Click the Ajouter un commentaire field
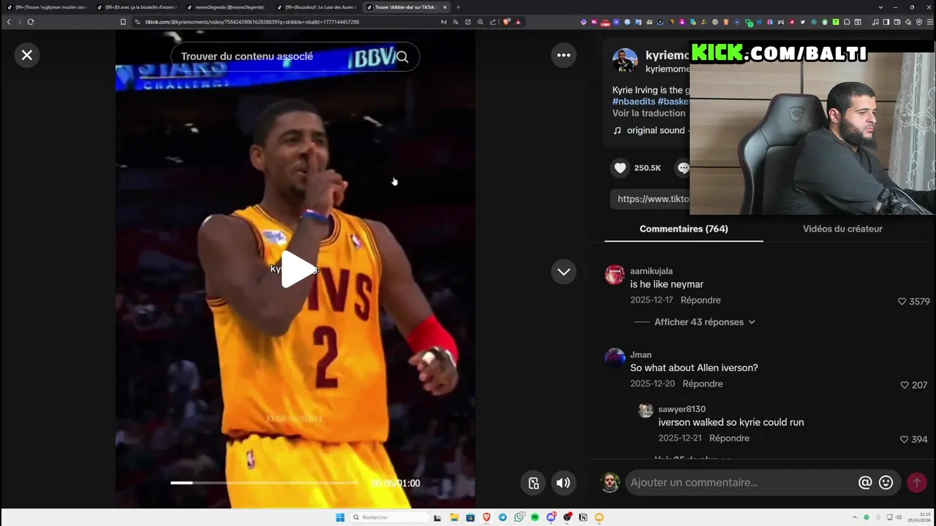This screenshot has width=936, height=526. tap(740, 483)
